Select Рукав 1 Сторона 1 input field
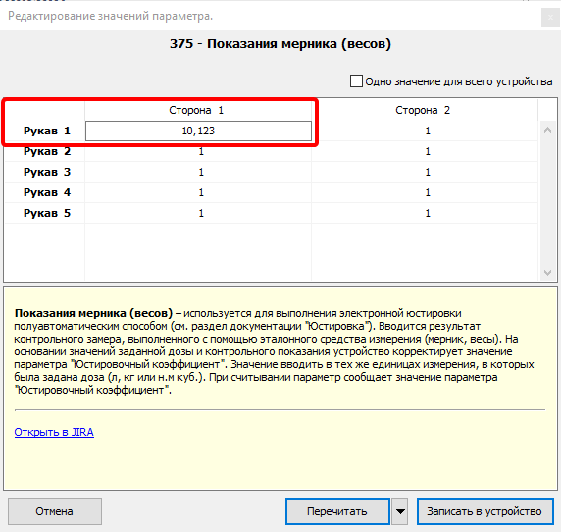The height and width of the screenshot is (532, 561). point(198,131)
